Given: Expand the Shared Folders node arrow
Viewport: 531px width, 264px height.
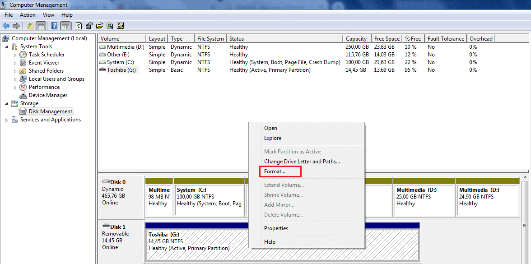Looking at the screenshot, I should point(15,71).
